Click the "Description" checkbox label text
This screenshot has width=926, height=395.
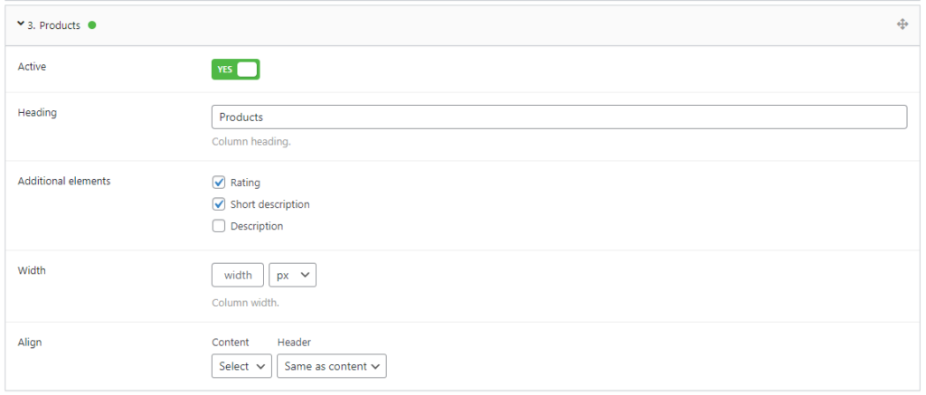[x=257, y=226]
